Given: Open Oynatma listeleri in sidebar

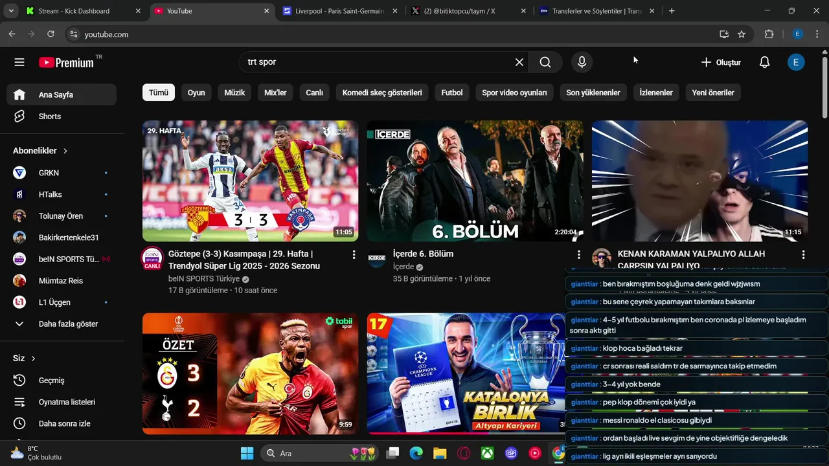Looking at the screenshot, I should [62, 402].
